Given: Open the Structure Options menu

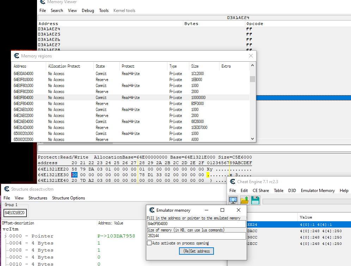Looking at the screenshot, I should coord(68,198).
